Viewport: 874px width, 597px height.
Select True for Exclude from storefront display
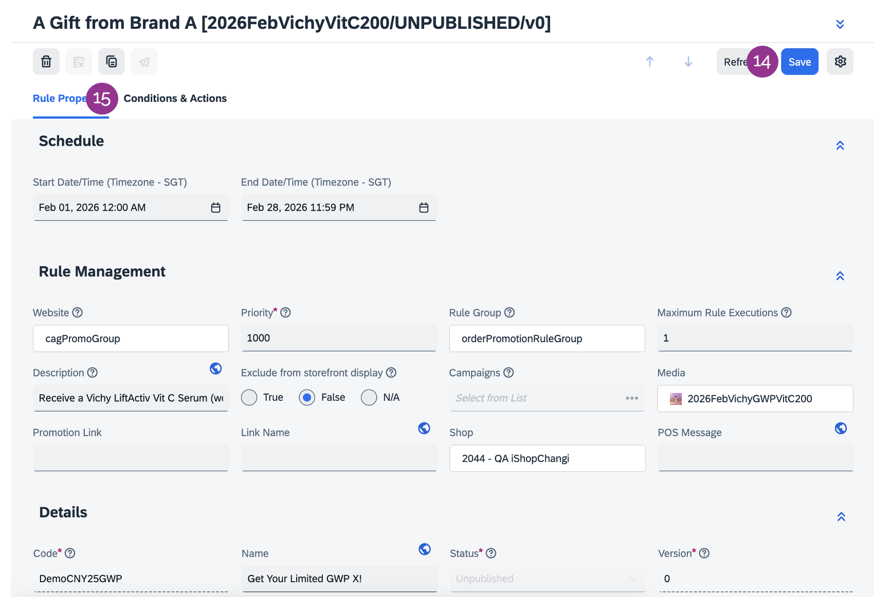point(249,398)
